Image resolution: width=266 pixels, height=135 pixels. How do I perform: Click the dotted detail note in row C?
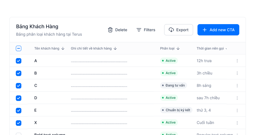99,86
